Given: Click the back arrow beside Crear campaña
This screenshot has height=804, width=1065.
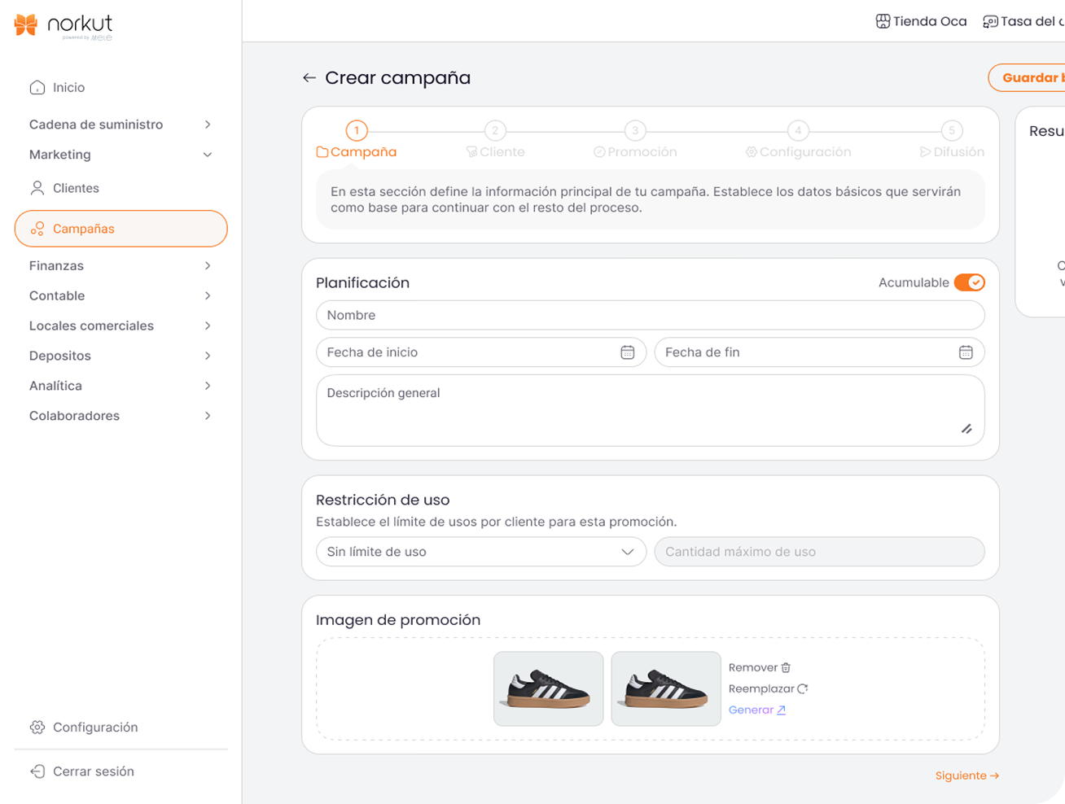Looking at the screenshot, I should tap(309, 78).
